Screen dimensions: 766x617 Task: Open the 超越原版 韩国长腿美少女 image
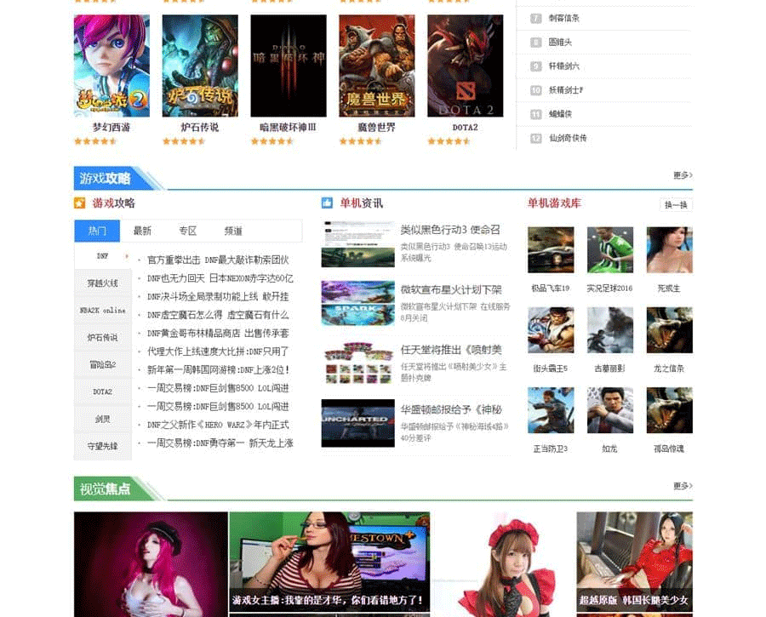point(635,562)
